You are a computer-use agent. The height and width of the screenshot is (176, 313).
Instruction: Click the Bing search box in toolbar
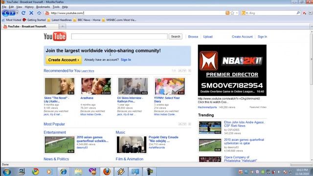[272, 13]
